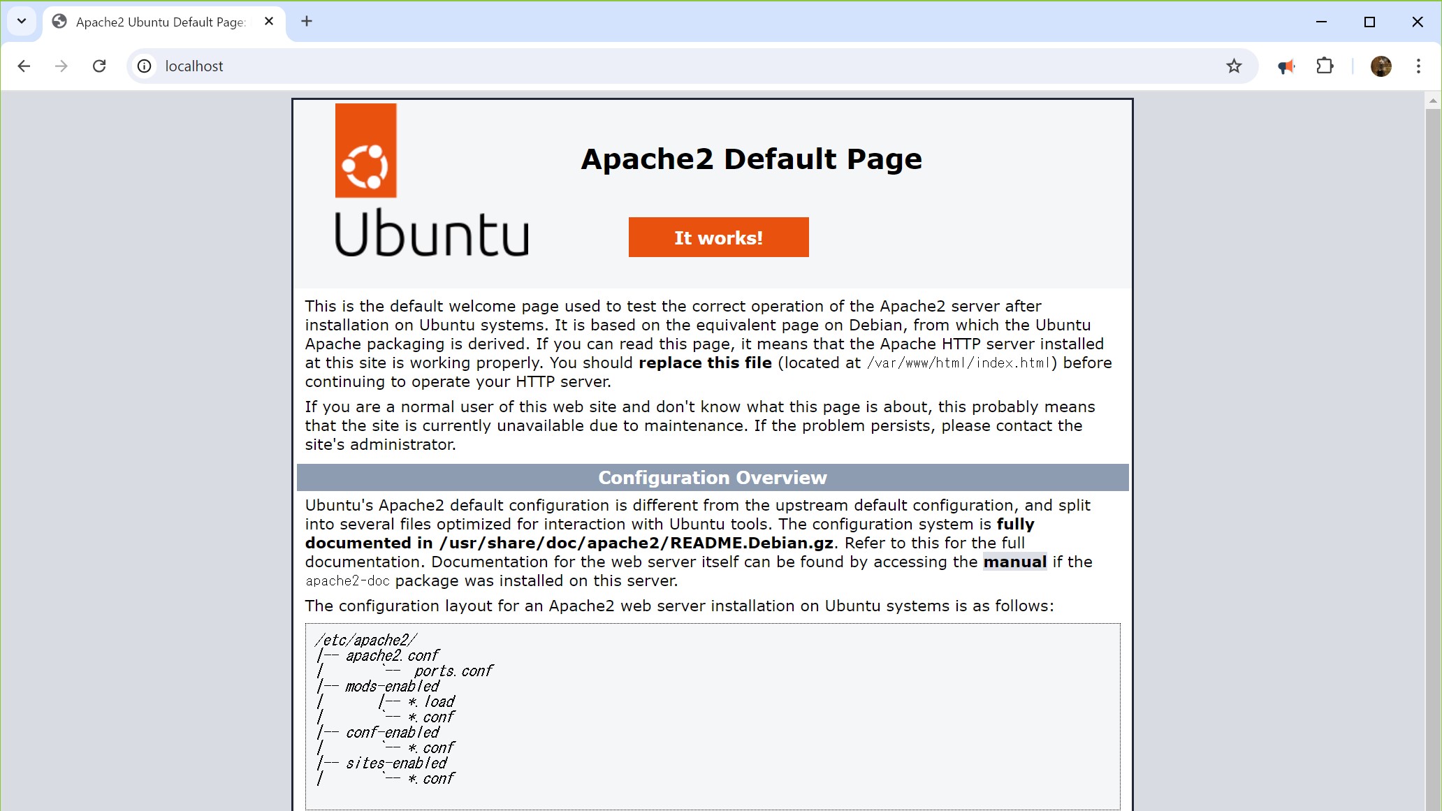Screen dimensions: 1442x811
Task: Click the /usr/share/doc/apache2/README.Debian.gz text
Action: (x=636, y=543)
